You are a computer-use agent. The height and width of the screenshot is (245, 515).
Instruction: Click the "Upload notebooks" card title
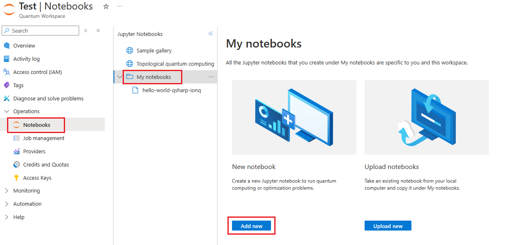pos(392,167)
